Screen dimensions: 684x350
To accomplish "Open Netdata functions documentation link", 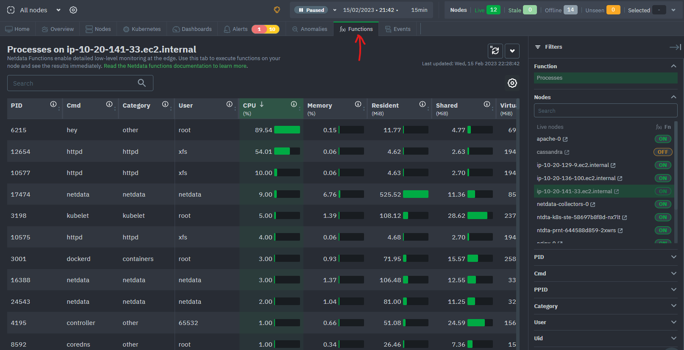I will click(175, 66).
